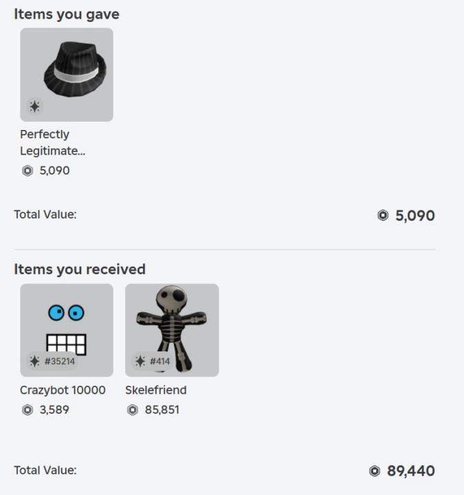
Task: Click the limited badge icon on the fedora thumbnail
Action: point(34,107)
